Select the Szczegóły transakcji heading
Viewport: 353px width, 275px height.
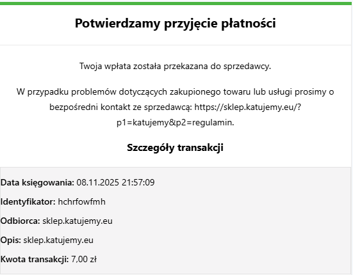(x=175, y=148)
